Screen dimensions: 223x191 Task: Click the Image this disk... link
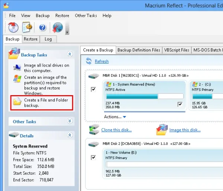pos(185,130)
